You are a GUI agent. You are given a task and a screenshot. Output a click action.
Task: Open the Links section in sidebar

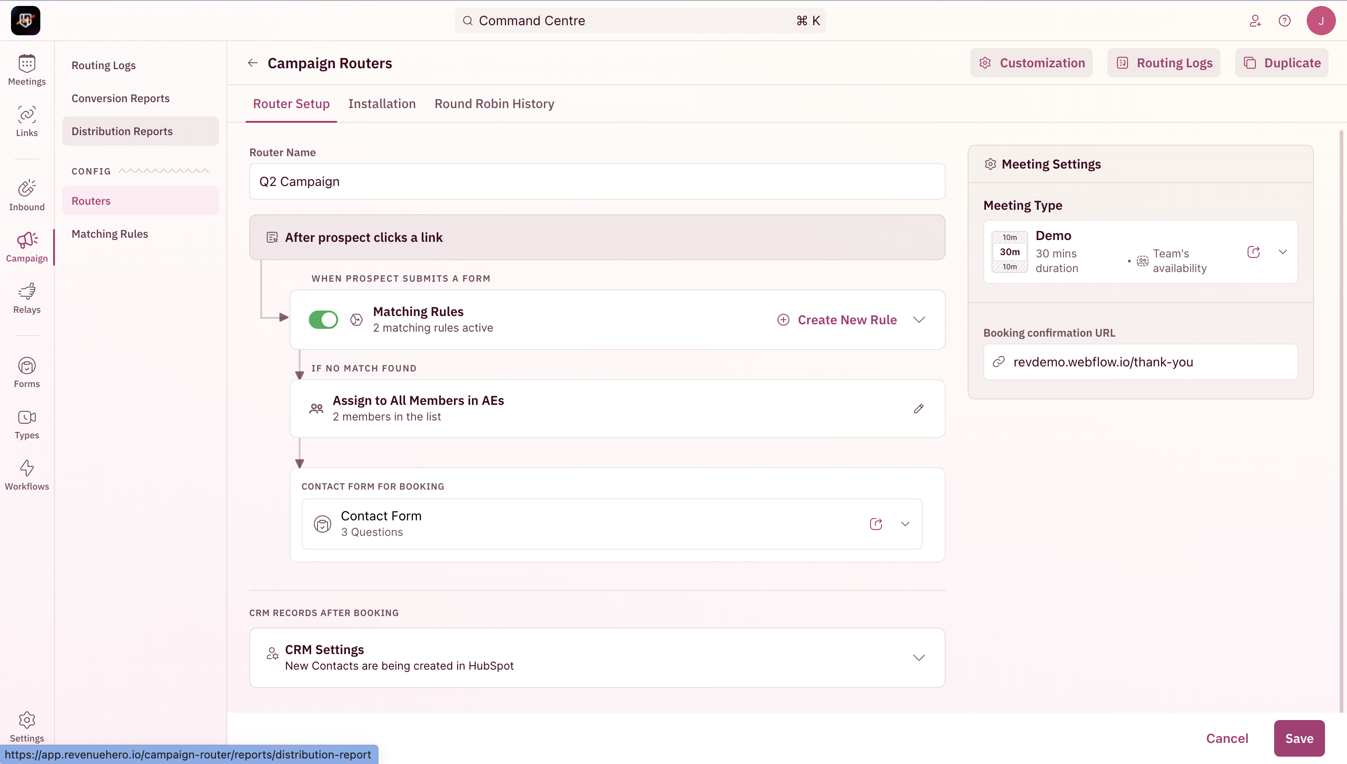(27, 122)
